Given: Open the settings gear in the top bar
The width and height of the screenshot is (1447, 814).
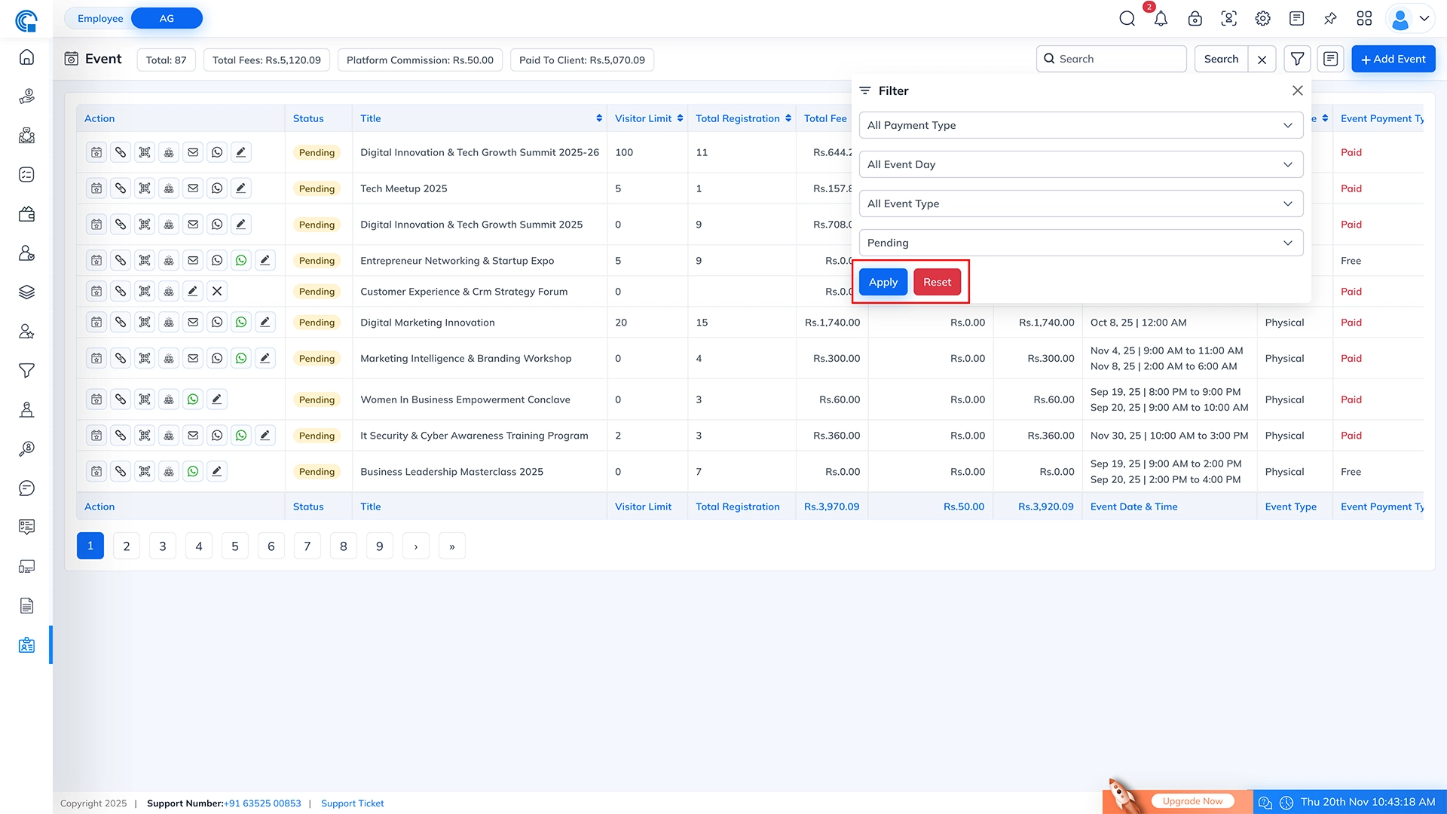Looking at the screenshot, I should pos(1262,18).
